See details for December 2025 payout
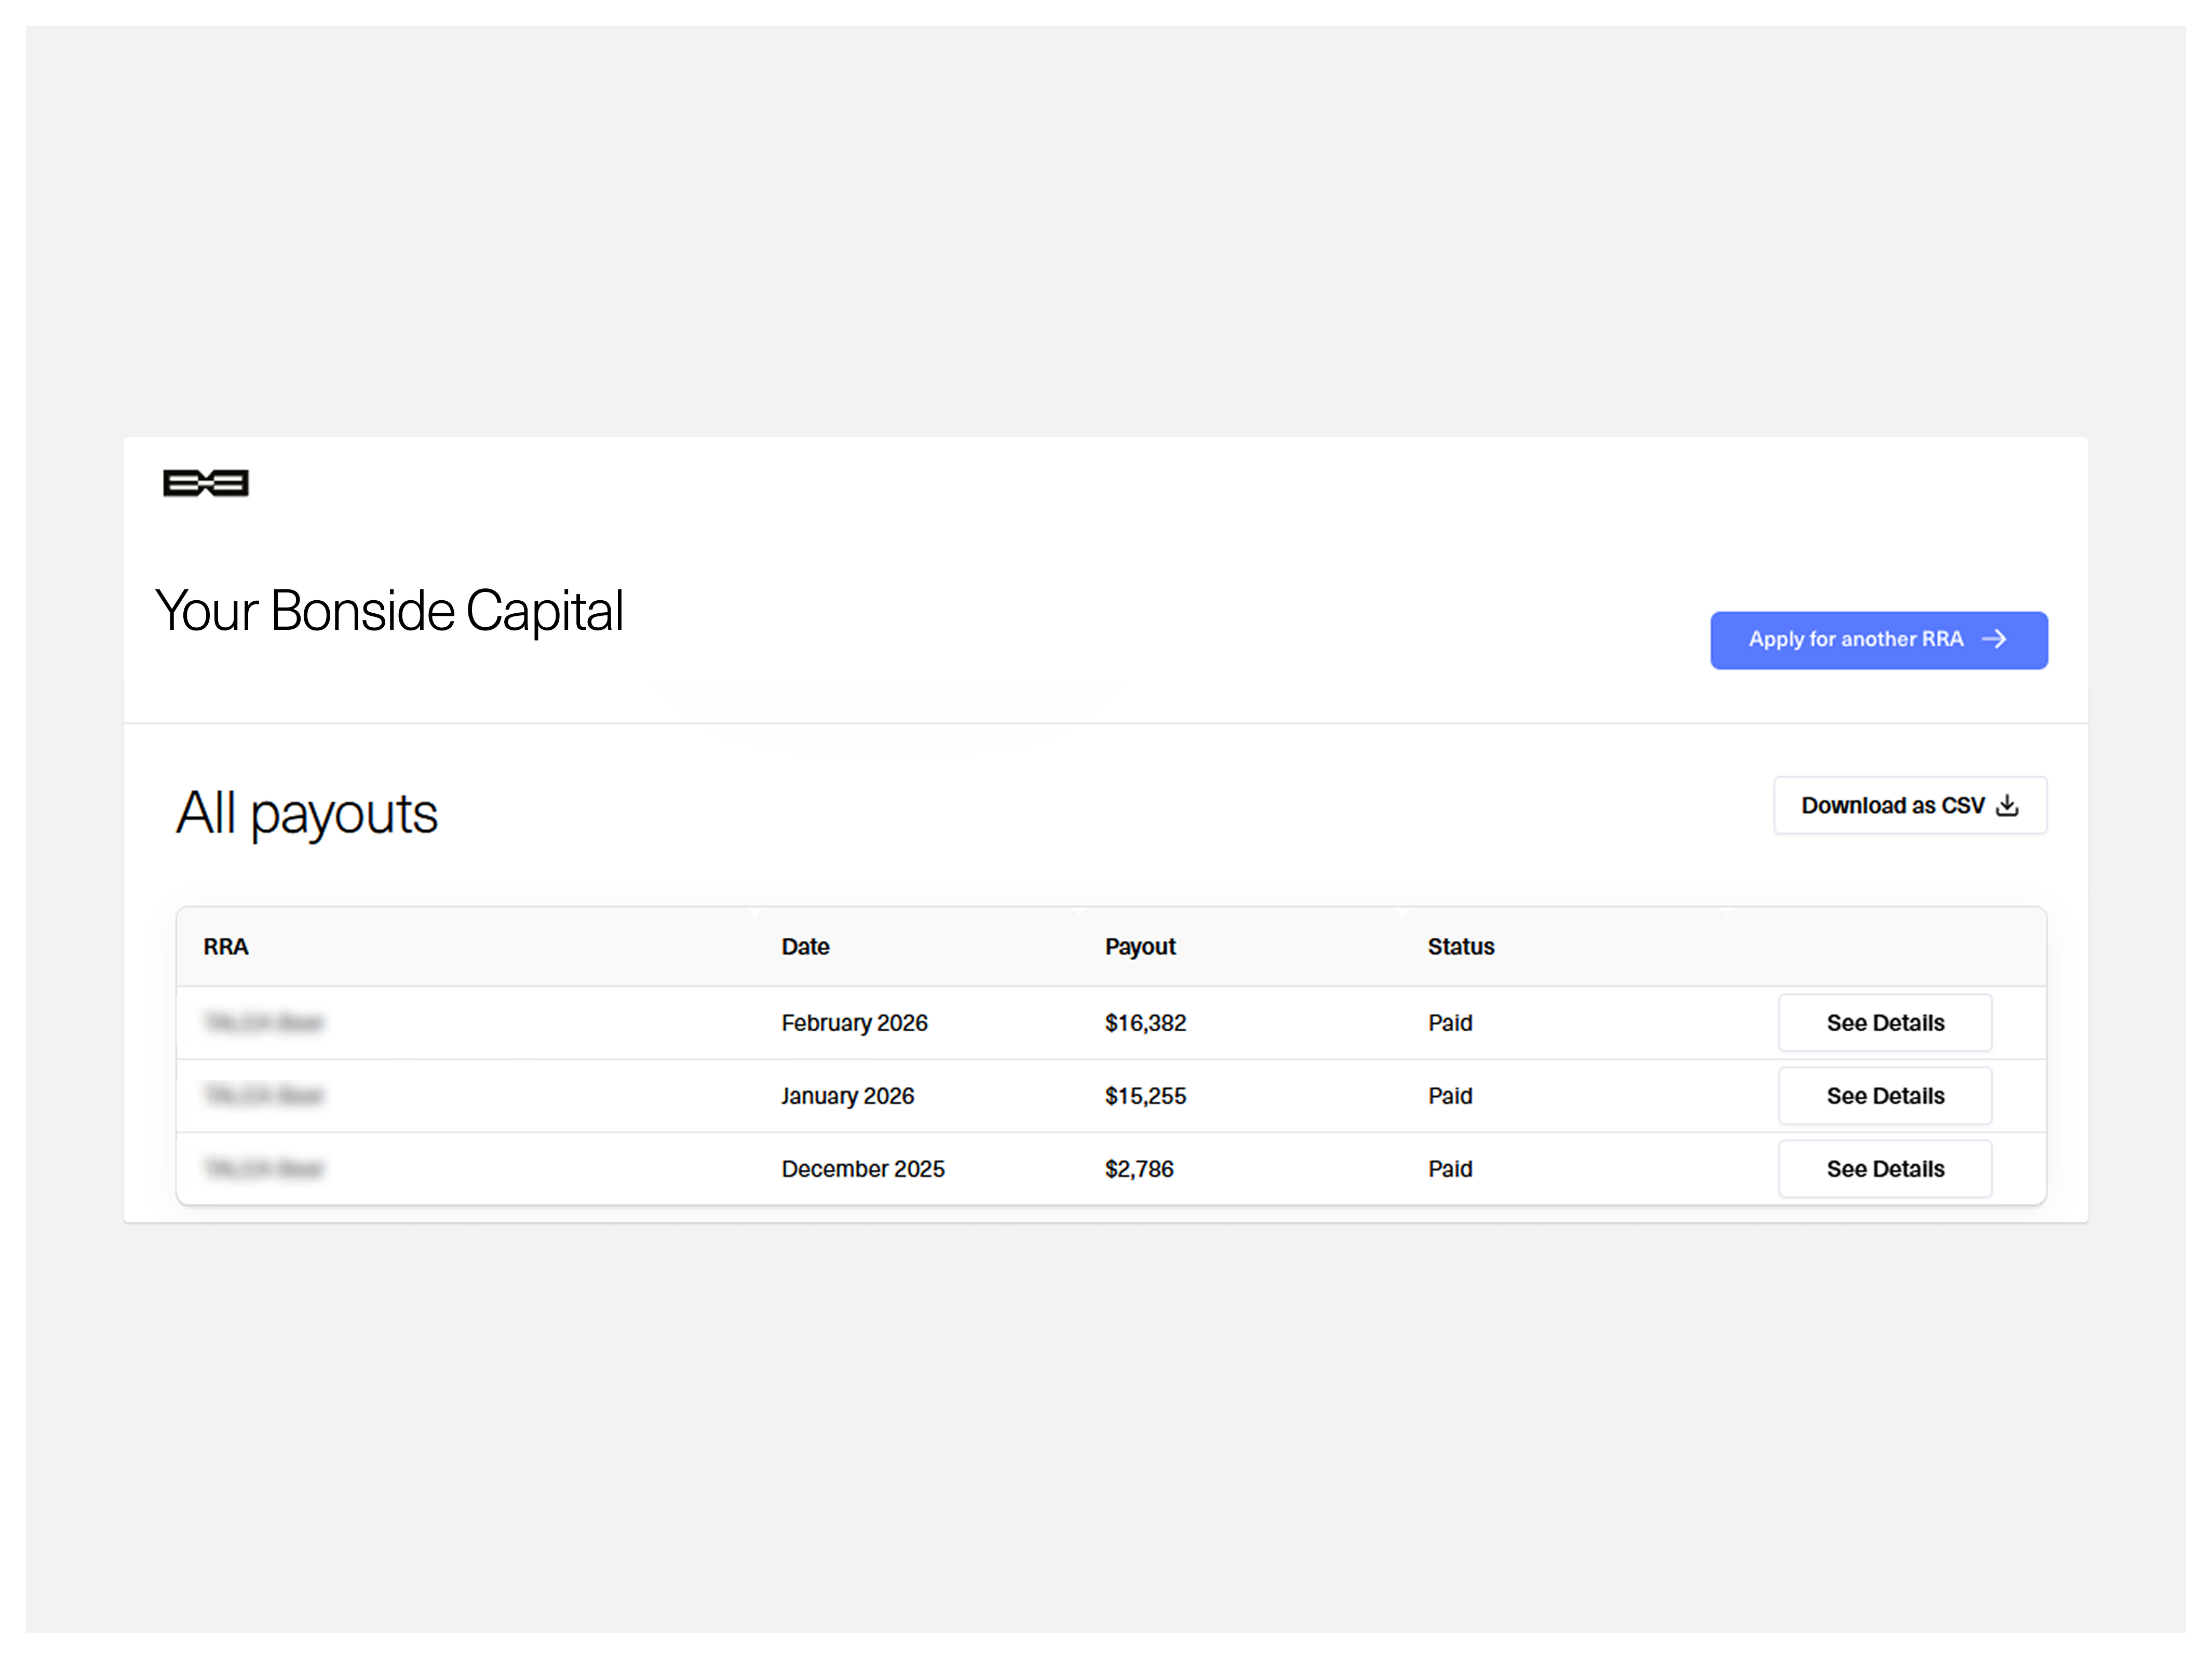Image resolution: width=2212 pixels, height=1659 pixels. click(1884, 1169)
